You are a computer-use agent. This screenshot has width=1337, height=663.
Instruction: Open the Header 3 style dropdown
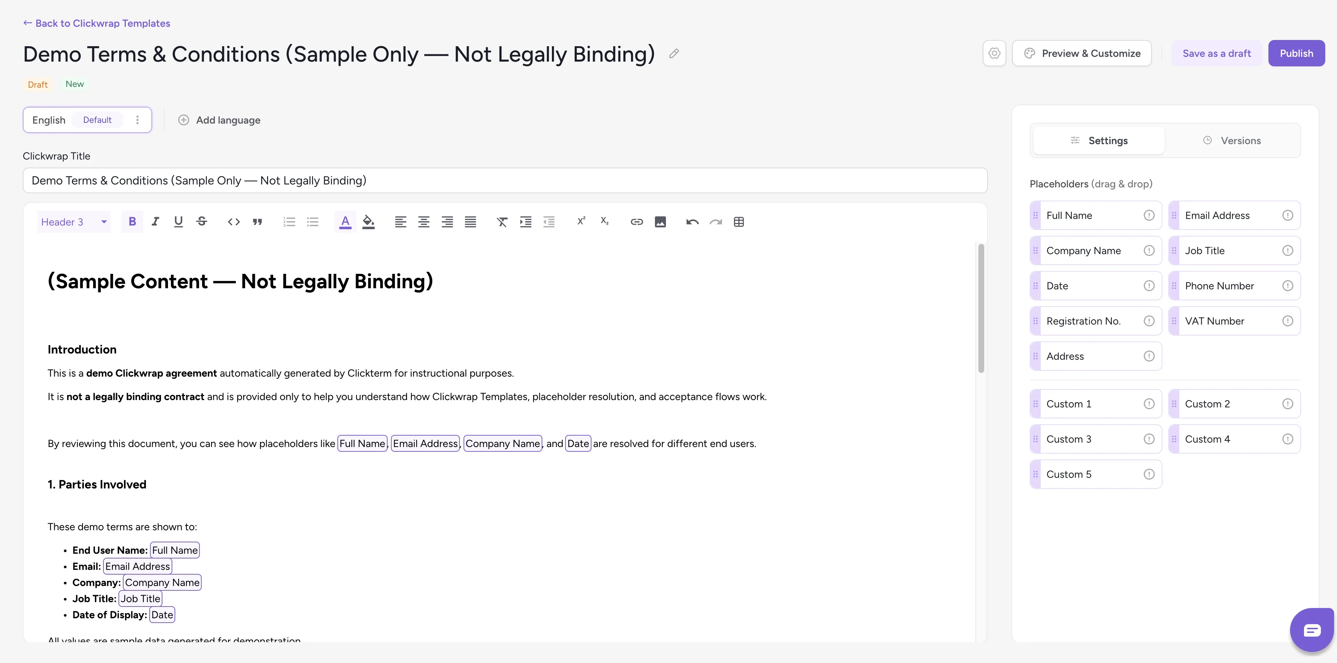[x=73, y=222]
